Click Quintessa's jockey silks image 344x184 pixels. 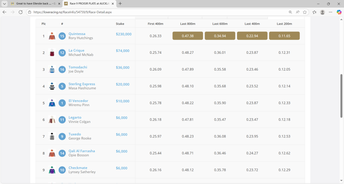coord(52,36)
